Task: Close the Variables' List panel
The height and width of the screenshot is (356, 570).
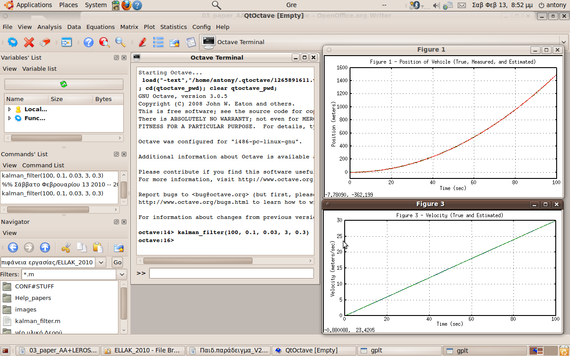Action: click(124, 58)
